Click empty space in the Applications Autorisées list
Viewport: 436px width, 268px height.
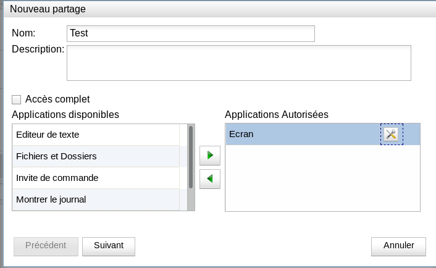pyautogui.click(x=322, y=178)
